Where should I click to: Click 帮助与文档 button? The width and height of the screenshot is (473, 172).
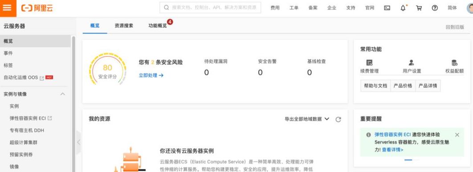[x=375, y=86]
